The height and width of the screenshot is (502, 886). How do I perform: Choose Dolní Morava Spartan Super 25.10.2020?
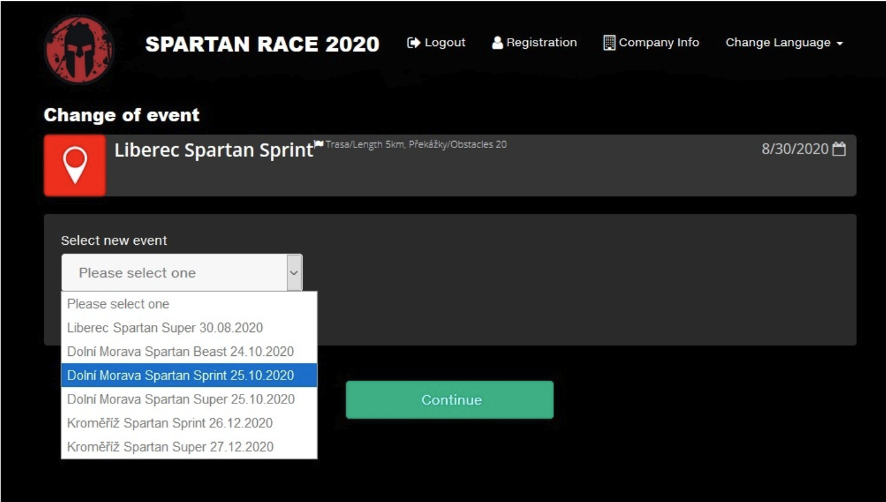pyautogui.click(x=180, y=400)
